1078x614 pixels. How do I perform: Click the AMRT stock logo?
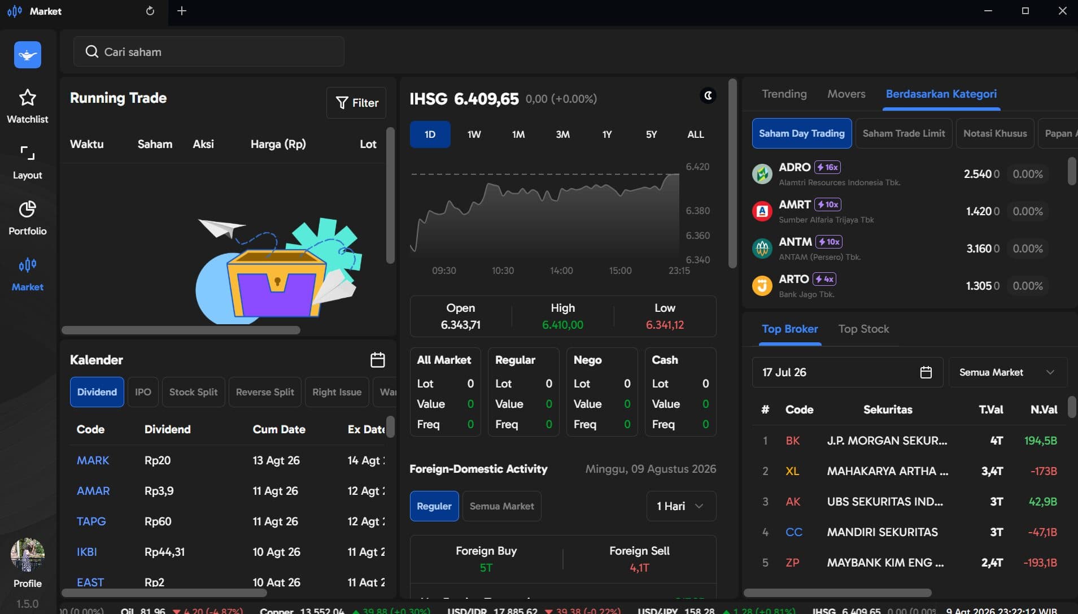tap(762, 211)
